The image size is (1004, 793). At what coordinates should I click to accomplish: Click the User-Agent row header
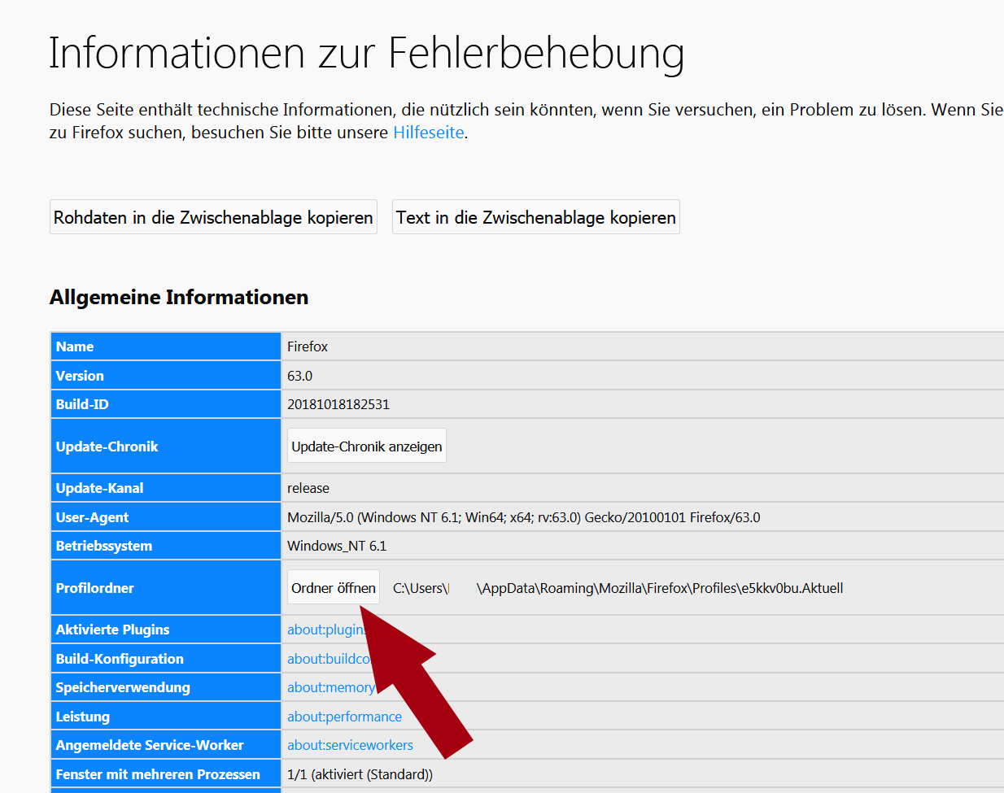166,517
